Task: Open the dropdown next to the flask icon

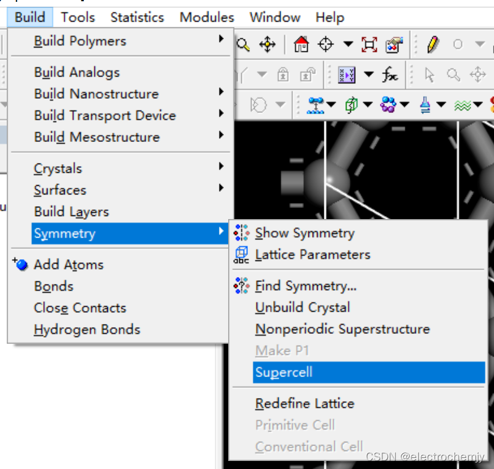Action: (x=441, y=104)
